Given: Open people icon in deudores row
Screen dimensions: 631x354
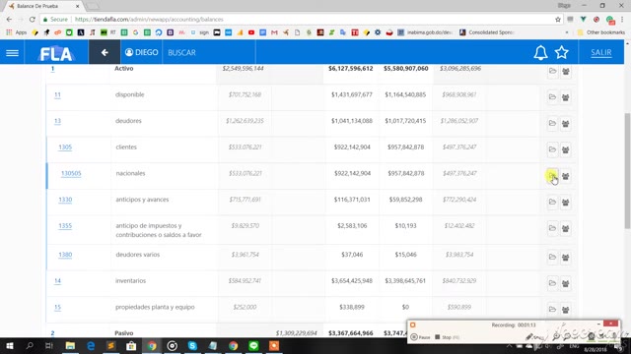Looking at the screenshot, I should [x=565, y=124].
